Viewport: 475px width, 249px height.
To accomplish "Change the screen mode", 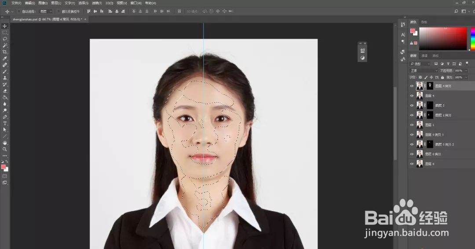I will [4, 183].
